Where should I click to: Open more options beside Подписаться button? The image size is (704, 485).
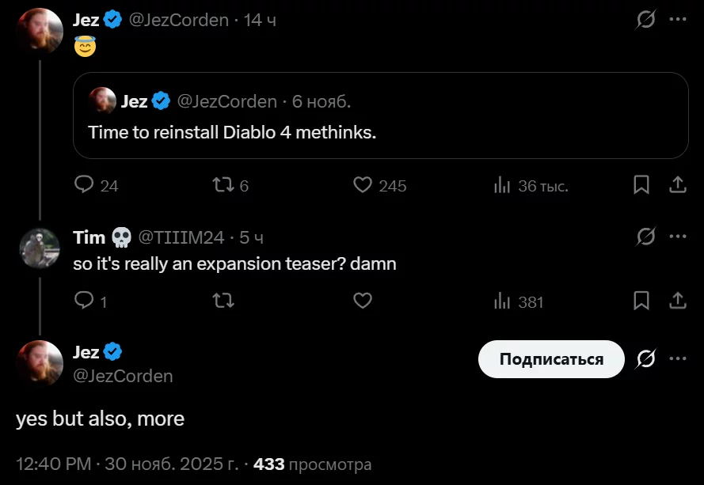coord(678,359)
